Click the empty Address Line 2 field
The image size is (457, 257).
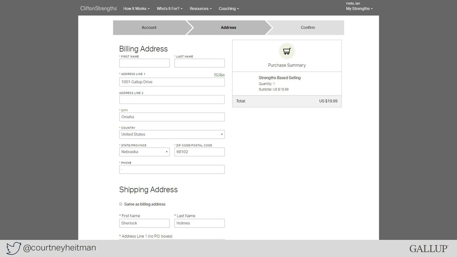(x=172, y=99)
